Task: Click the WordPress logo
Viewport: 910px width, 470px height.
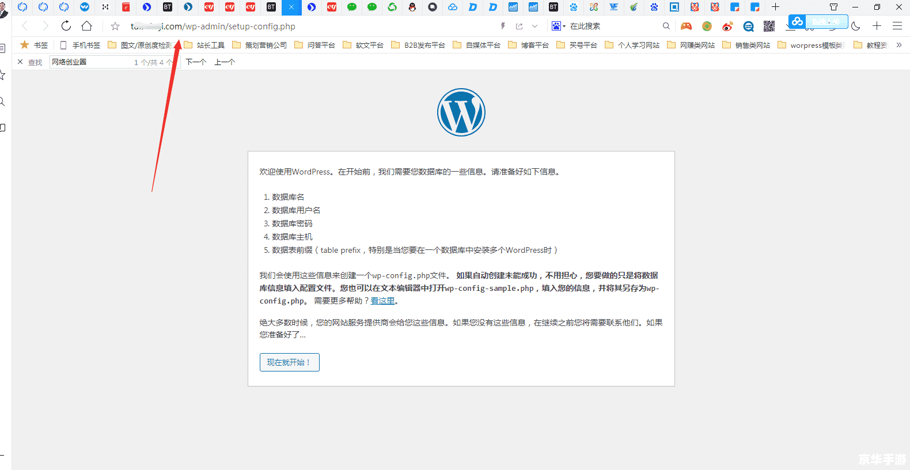Action: click(x=461, y=112)
